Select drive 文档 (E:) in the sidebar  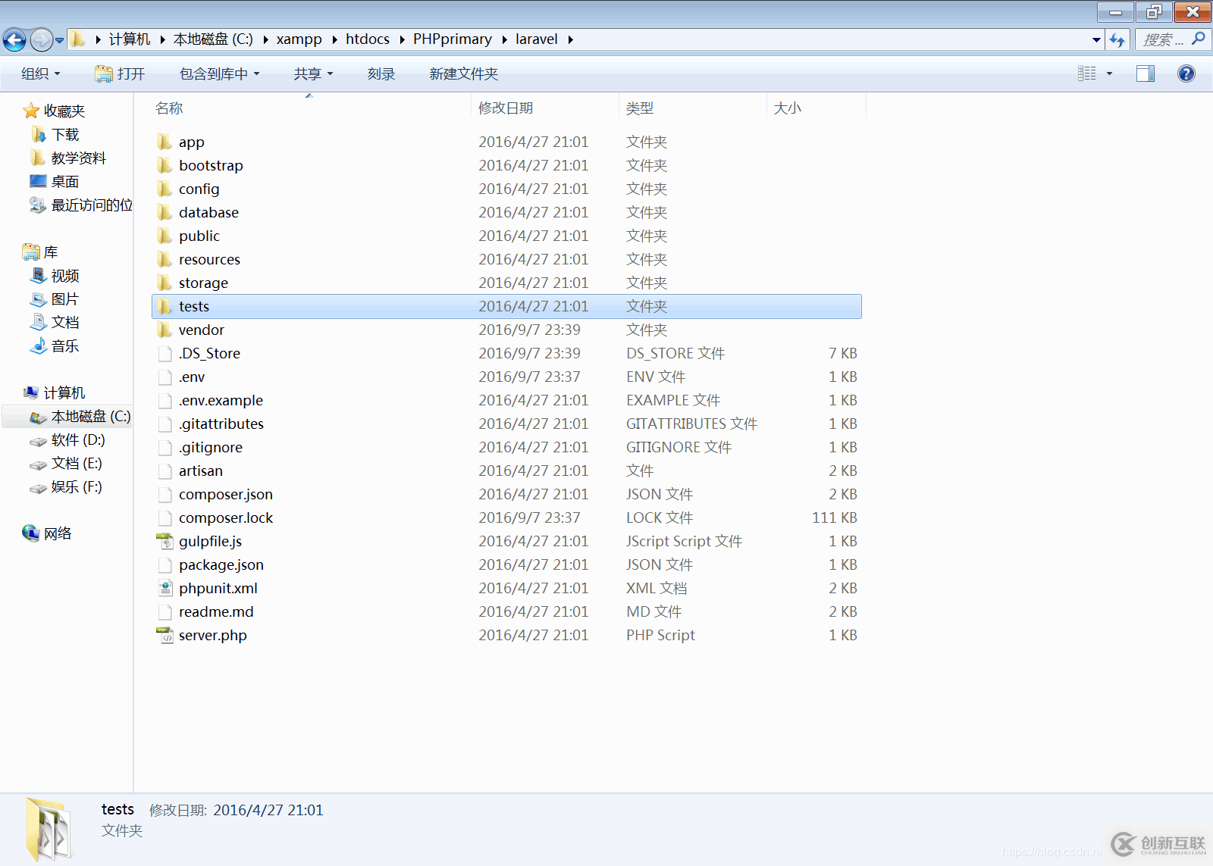[77, 464]
